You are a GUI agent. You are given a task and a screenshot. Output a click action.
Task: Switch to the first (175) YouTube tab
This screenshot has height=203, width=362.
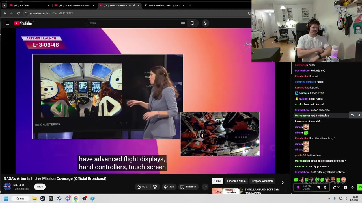pyautogui.click(x=29, y=5)
